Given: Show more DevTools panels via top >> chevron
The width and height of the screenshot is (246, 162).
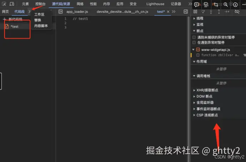Looking at the screenshot, I should point(190,4).
